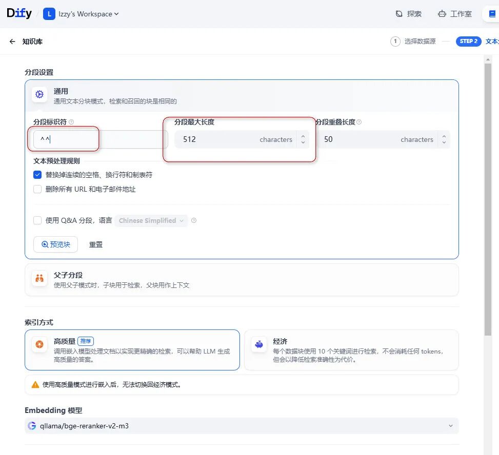The width and height of the screenshot is (499, 455).
Task: Click the 重置 reset button
Action: pos(96,244)
